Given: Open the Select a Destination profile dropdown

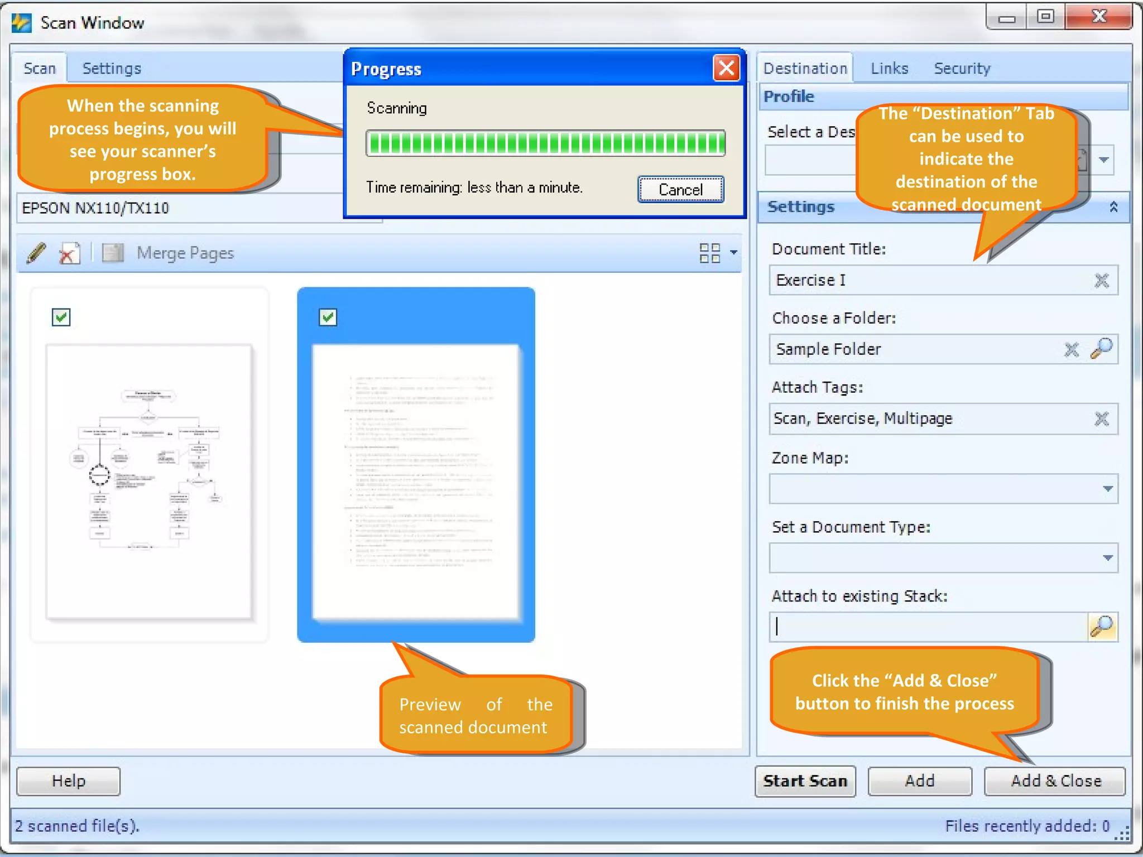Looking at the screenshot, I should tap(1104, 160).
